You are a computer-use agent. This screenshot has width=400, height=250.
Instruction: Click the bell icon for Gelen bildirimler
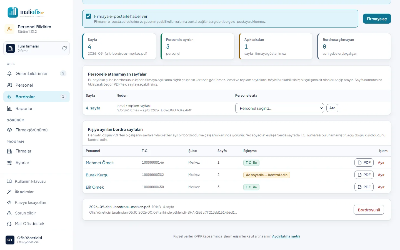click(x=9, y=74)
